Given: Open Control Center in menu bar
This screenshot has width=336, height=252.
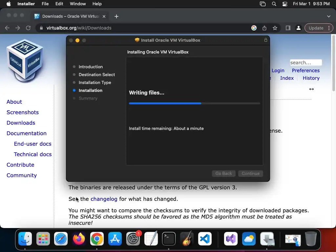Looking at the screenshot, I should 285,4.
